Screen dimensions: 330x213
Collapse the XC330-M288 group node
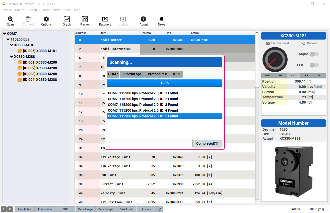12,57
